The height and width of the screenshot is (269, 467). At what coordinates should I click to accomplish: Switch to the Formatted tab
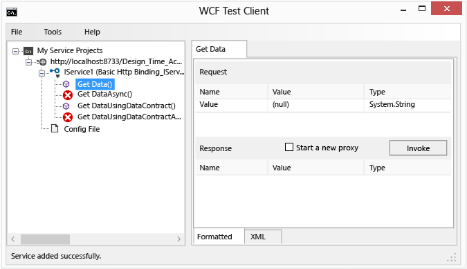pyautogui.click(x=219, y=237)
